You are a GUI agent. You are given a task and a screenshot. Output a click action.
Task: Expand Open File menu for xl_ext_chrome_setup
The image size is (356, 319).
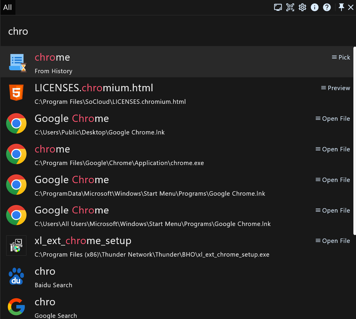(333, 241)
